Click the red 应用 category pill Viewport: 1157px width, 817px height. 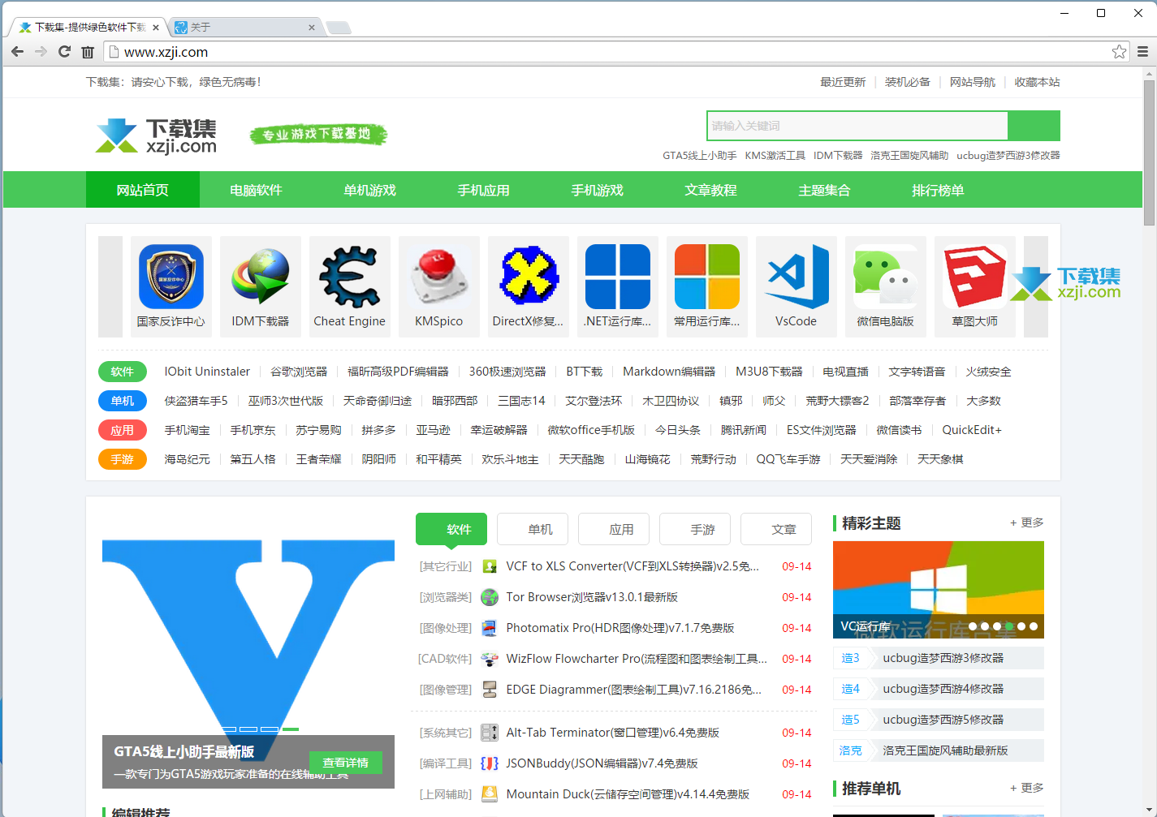[123, 430]
